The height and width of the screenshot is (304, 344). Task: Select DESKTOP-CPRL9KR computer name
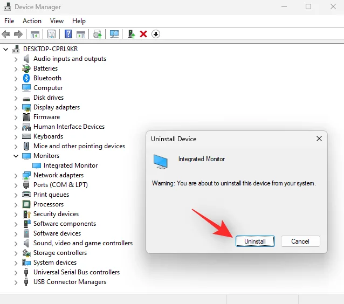[x=51, y=49]
